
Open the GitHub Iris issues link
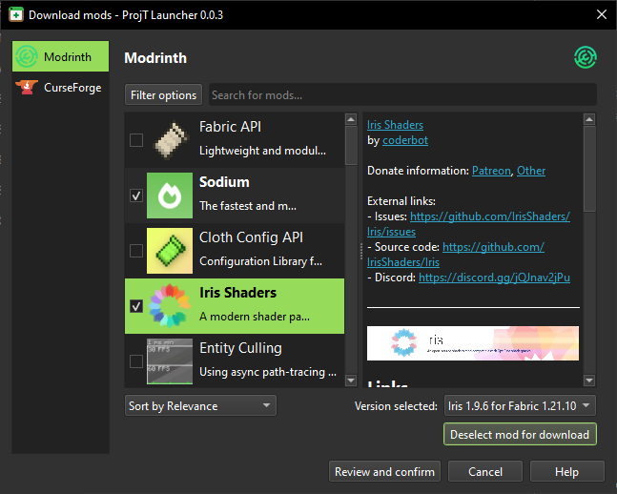click(x=490, y=216)
